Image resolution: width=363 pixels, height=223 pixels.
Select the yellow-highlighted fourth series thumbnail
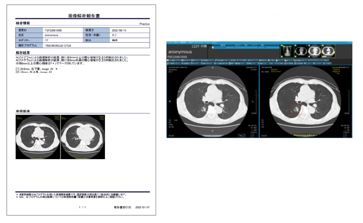[327, 50]
